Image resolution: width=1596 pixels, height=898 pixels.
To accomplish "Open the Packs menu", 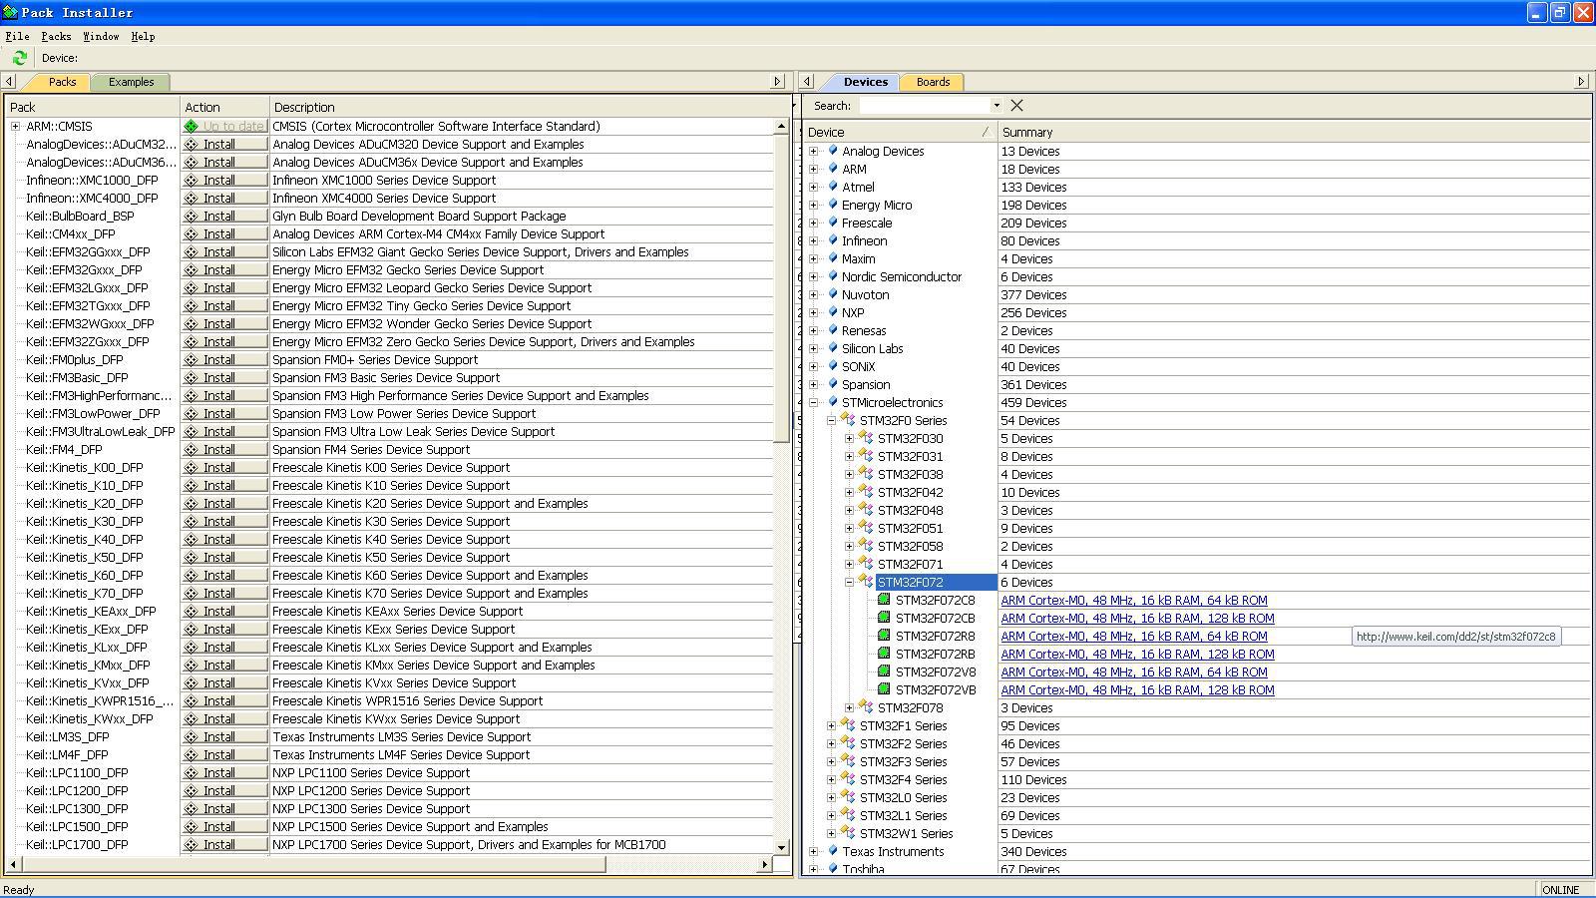I will [56, 36].
